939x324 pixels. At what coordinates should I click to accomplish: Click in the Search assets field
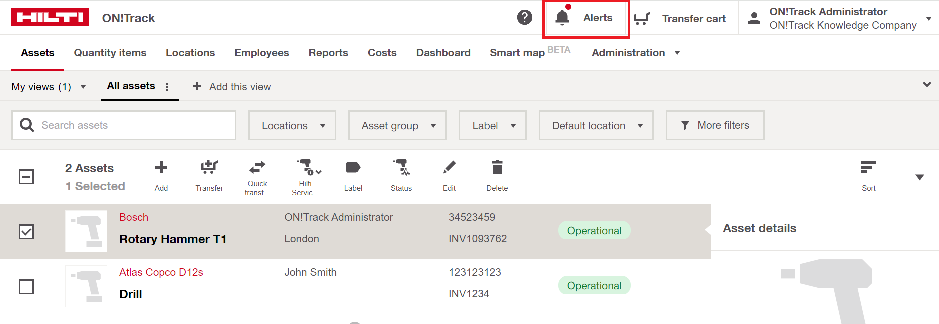click(124, 125)
